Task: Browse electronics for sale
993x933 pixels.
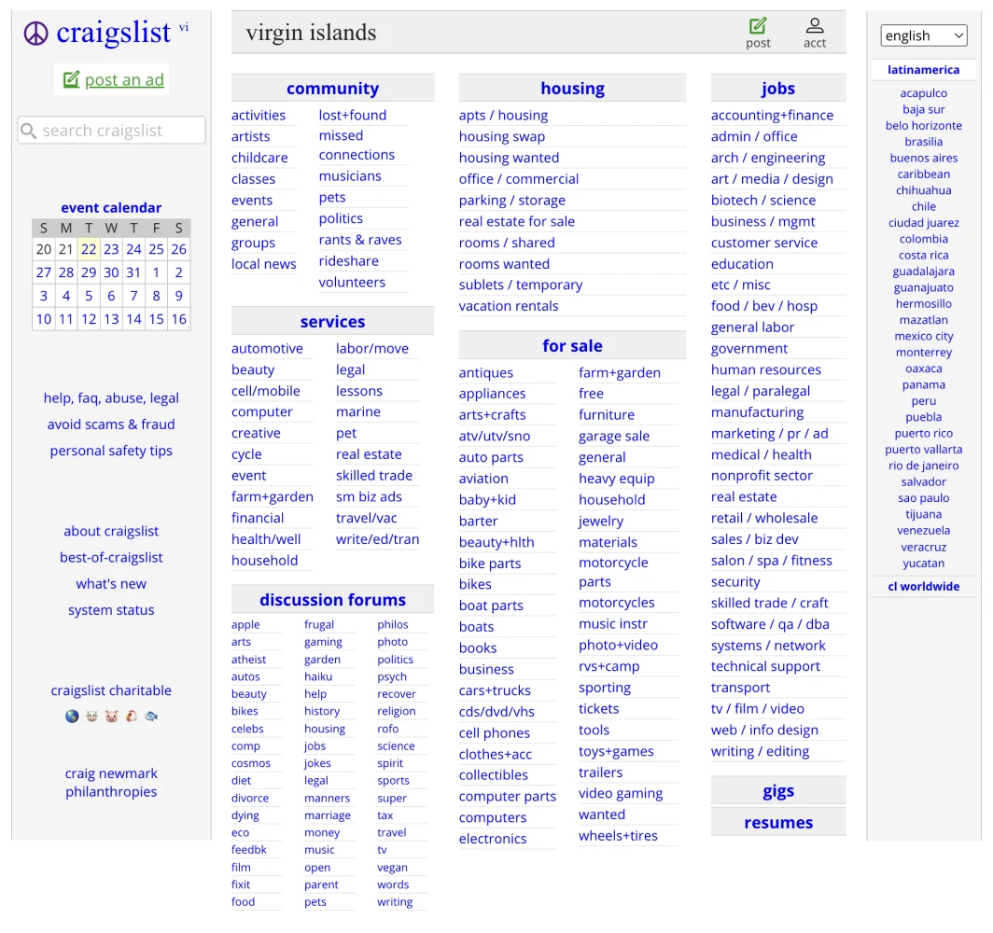Action: tap(493, 839)
